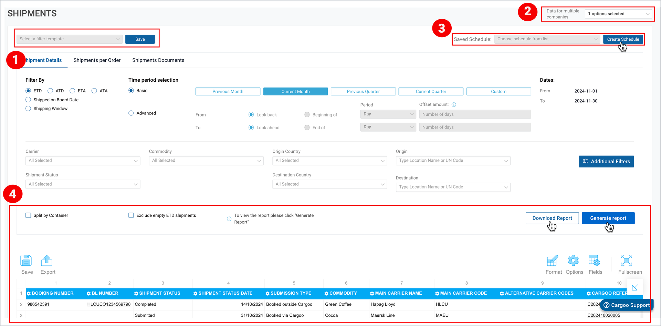
Task: Toggle Fullscreen view icon
Action: click(x=626, y=261)
